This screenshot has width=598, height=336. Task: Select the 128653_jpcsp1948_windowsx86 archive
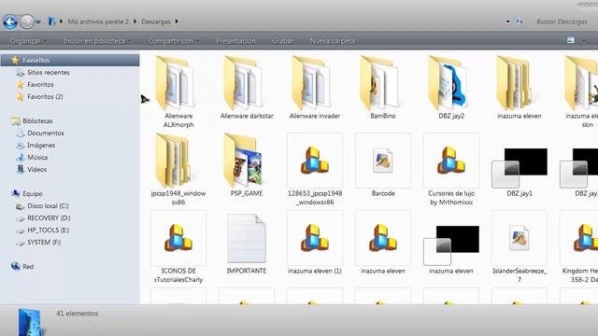pyautogui.click(x=315, y=169)
